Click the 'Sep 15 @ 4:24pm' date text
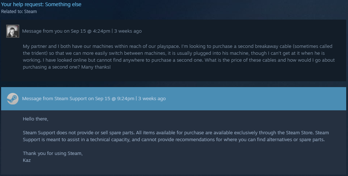Screen dimensions: 348x176 pos(90,31)
